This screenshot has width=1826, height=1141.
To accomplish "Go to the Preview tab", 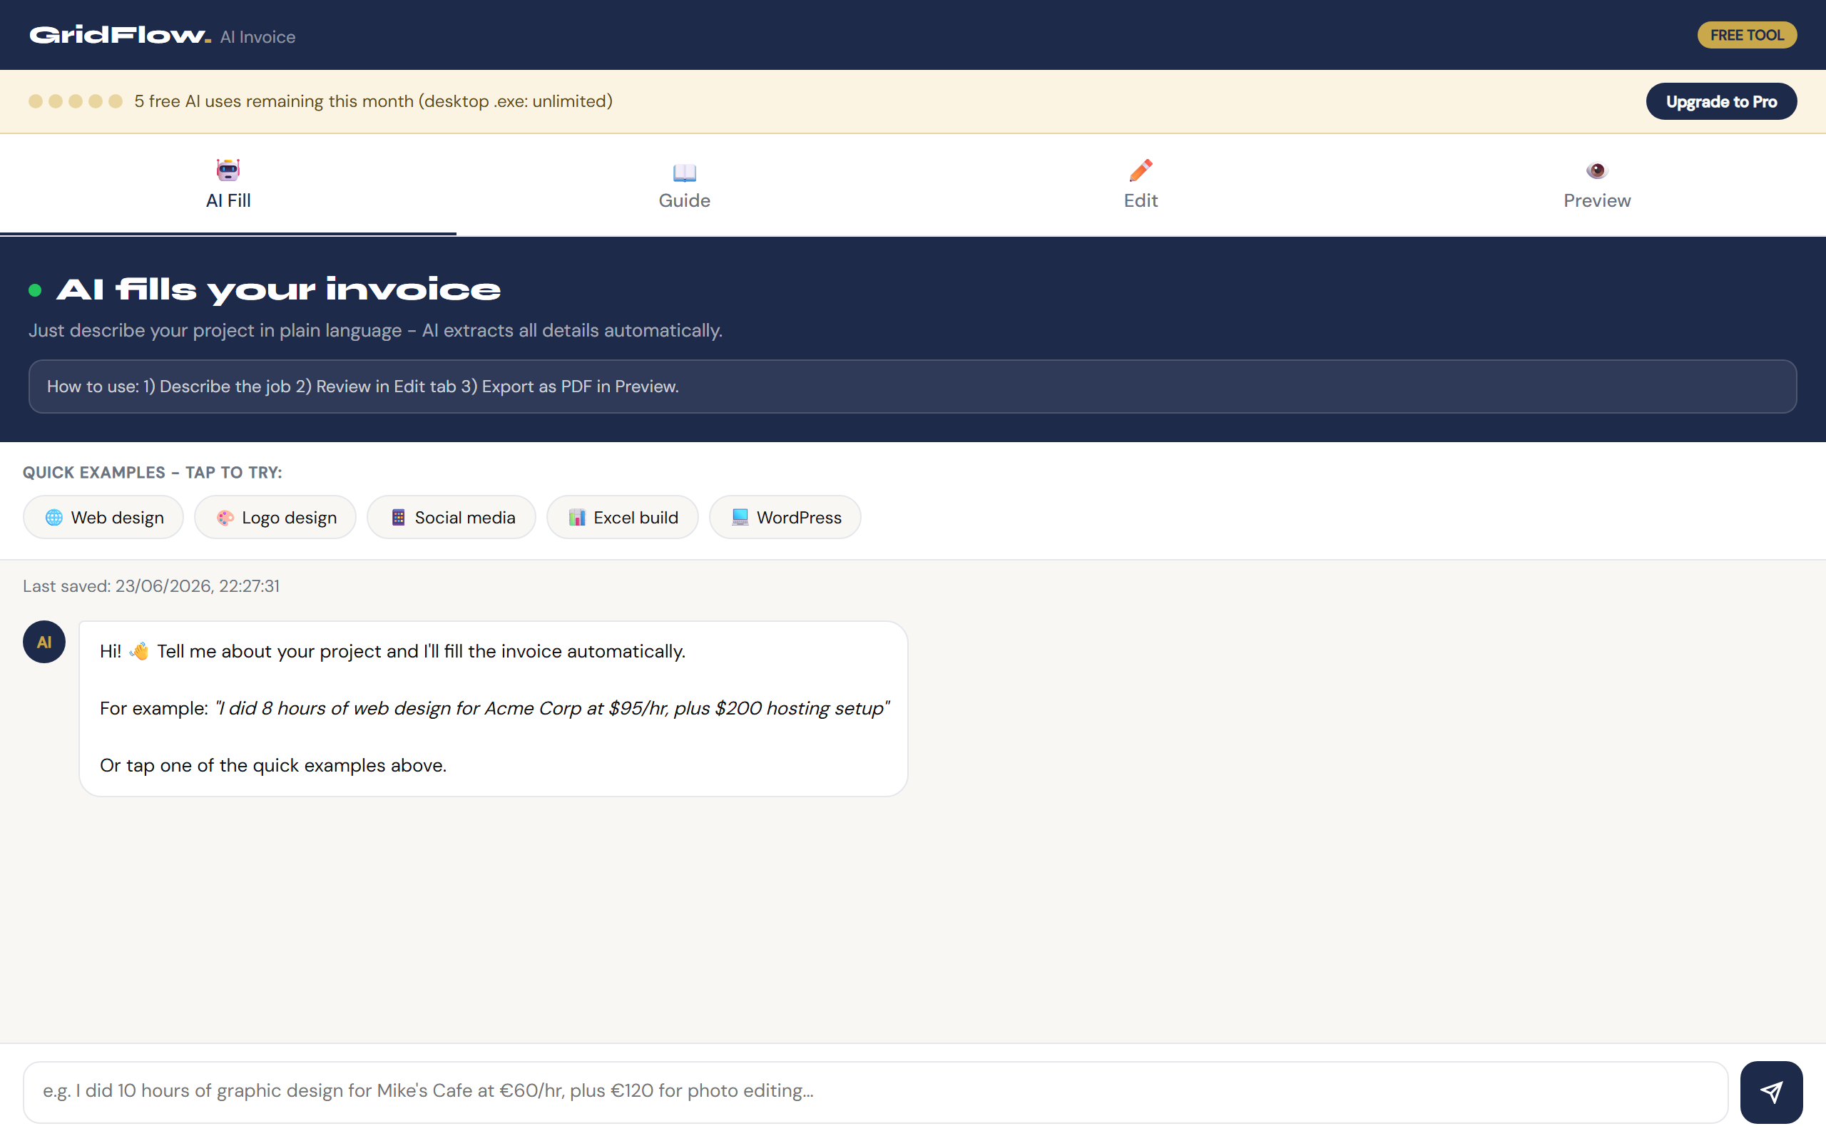I will click(1596, 185).
